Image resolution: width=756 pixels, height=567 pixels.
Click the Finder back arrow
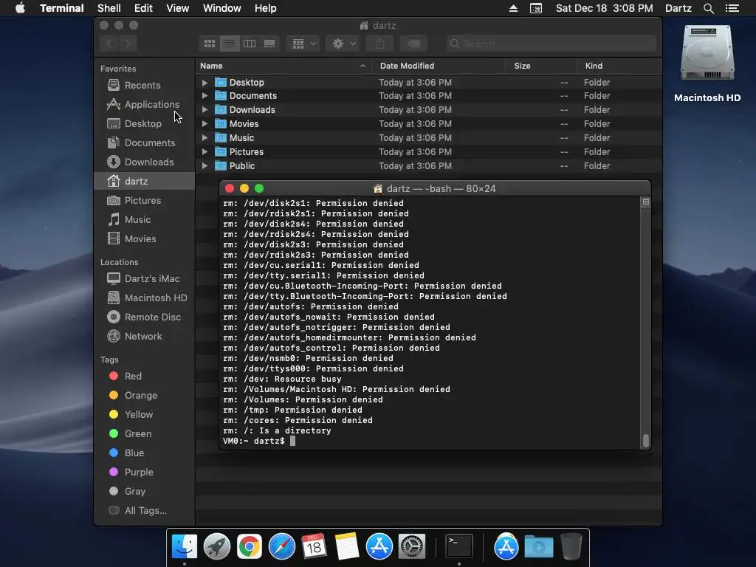coord(109,44)
